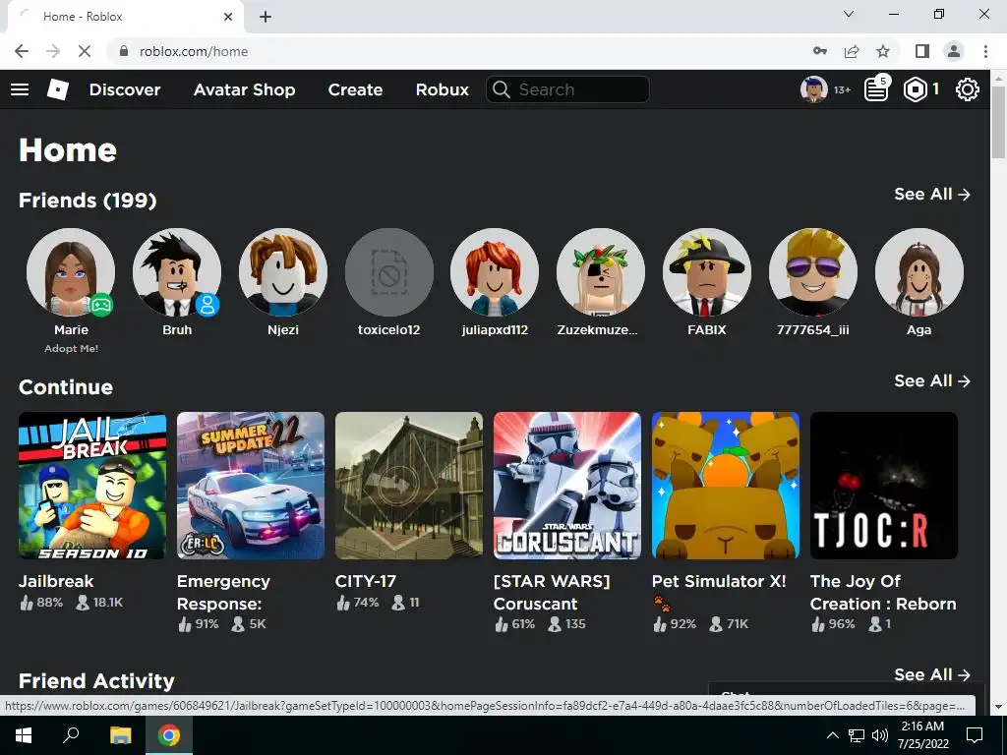Screen dimensions: 1007x755
Task: Open the Windows action center
Action: pos(975,735)
